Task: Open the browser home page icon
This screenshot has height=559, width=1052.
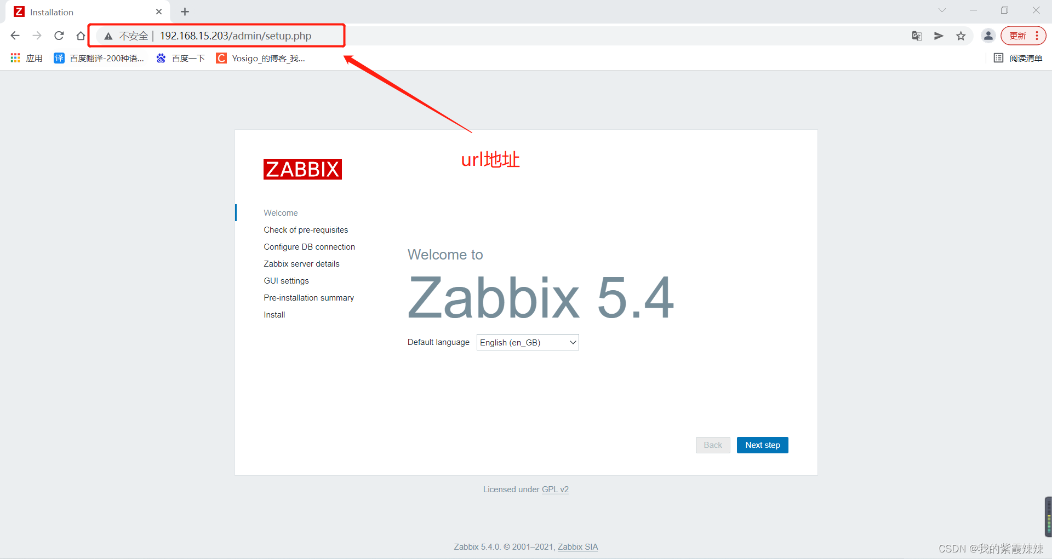Action: pyautogui.click(x=81, y=36)
